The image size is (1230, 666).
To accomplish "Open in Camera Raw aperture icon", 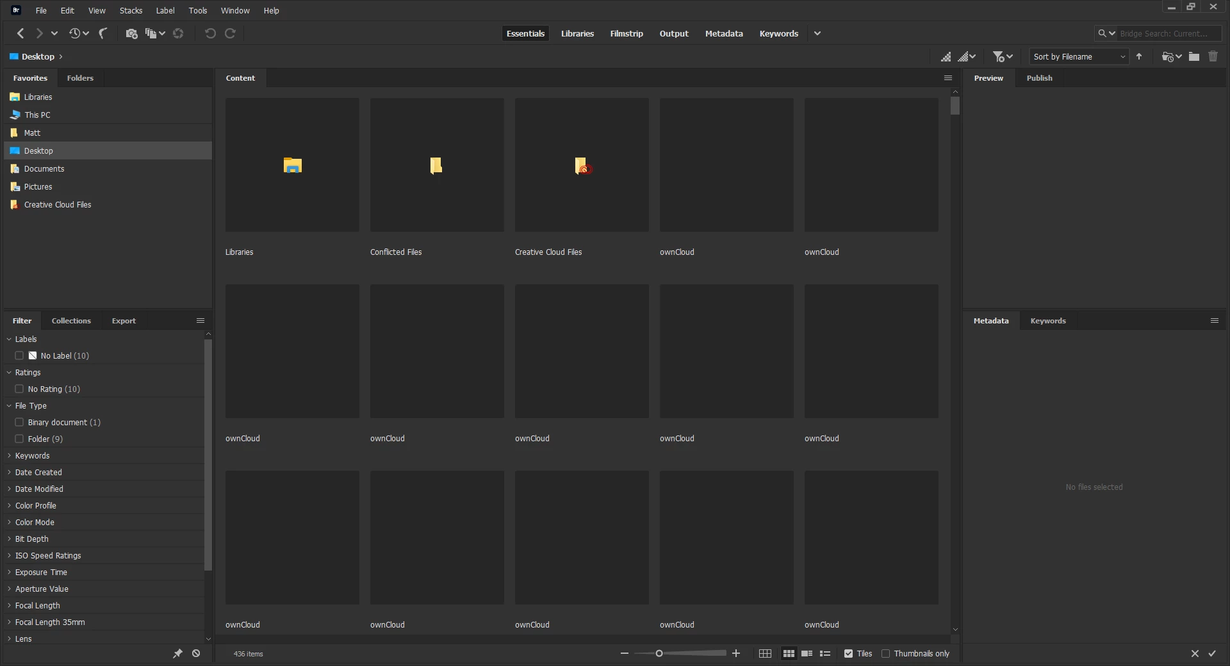I will point(178,33).
